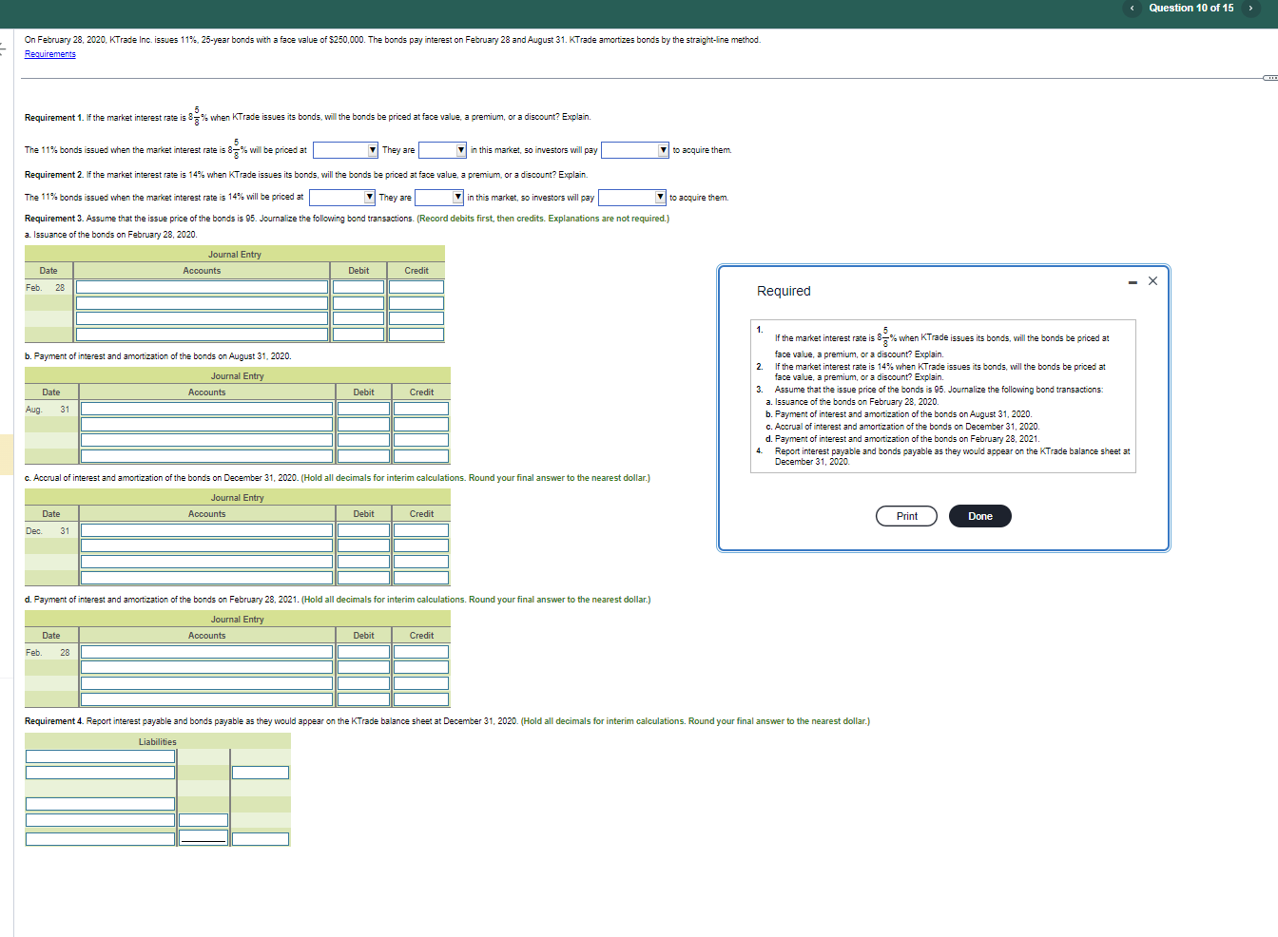Open Requirement 1 'They are' dropdown
Image resolution: width=1278 pixels, height=937 pixels.
point(443,150)
